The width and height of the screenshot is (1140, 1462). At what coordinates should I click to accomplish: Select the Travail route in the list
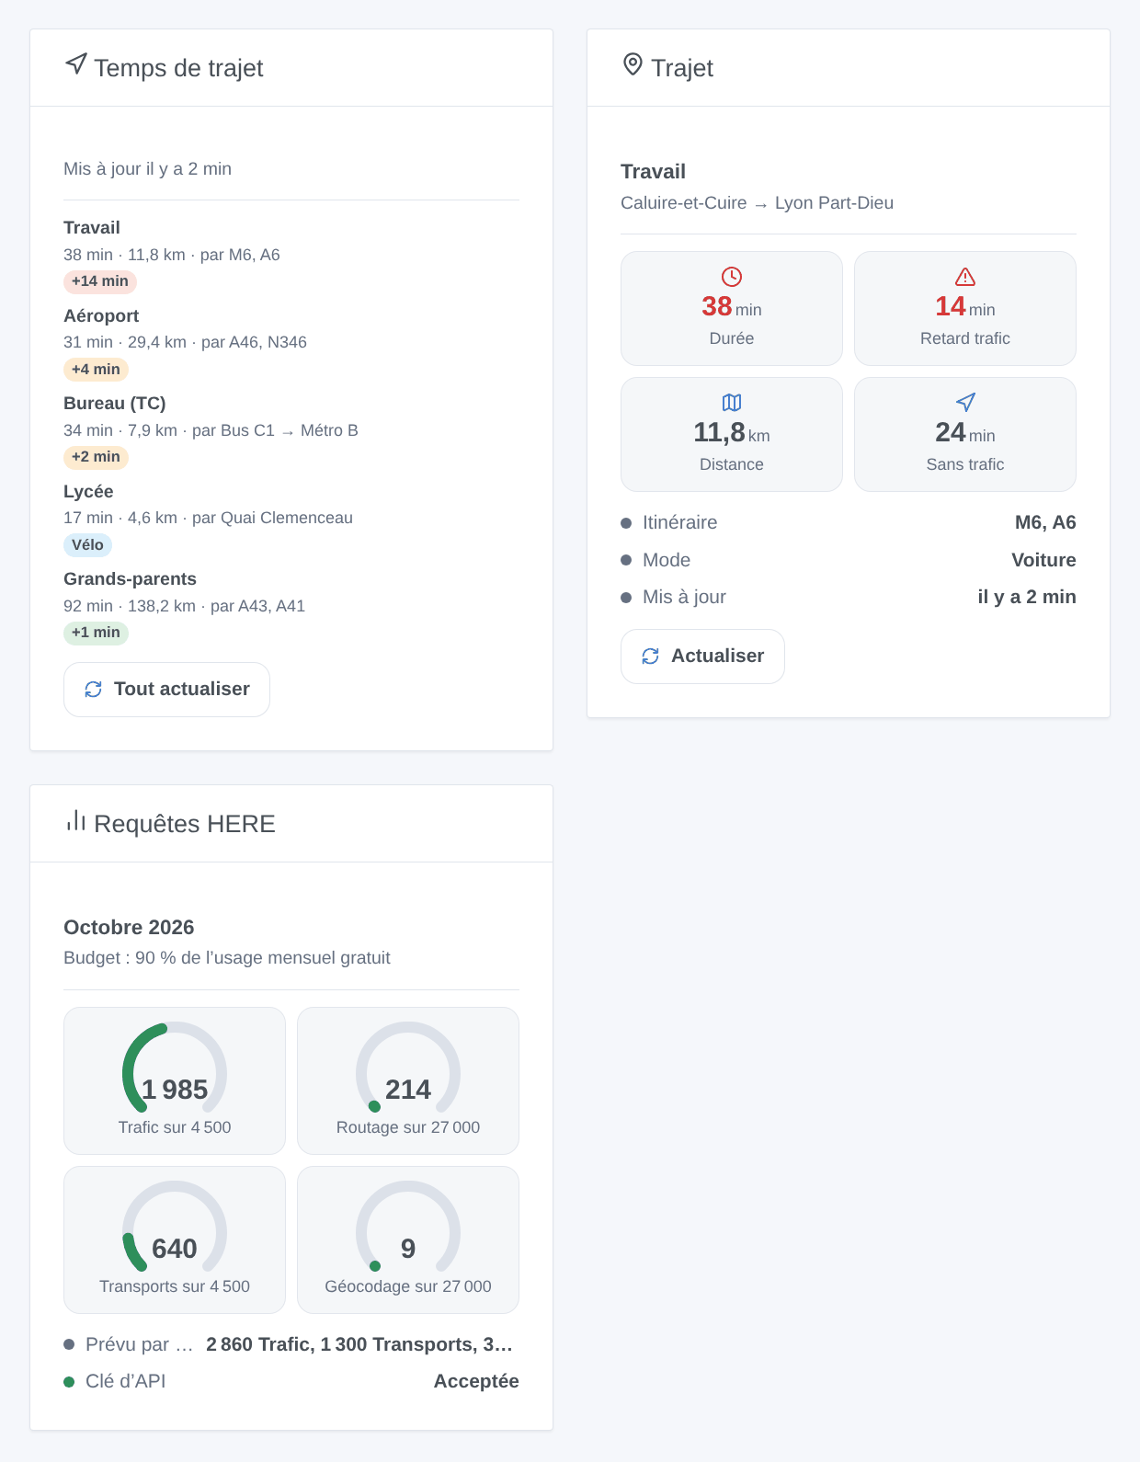[291, 255]
